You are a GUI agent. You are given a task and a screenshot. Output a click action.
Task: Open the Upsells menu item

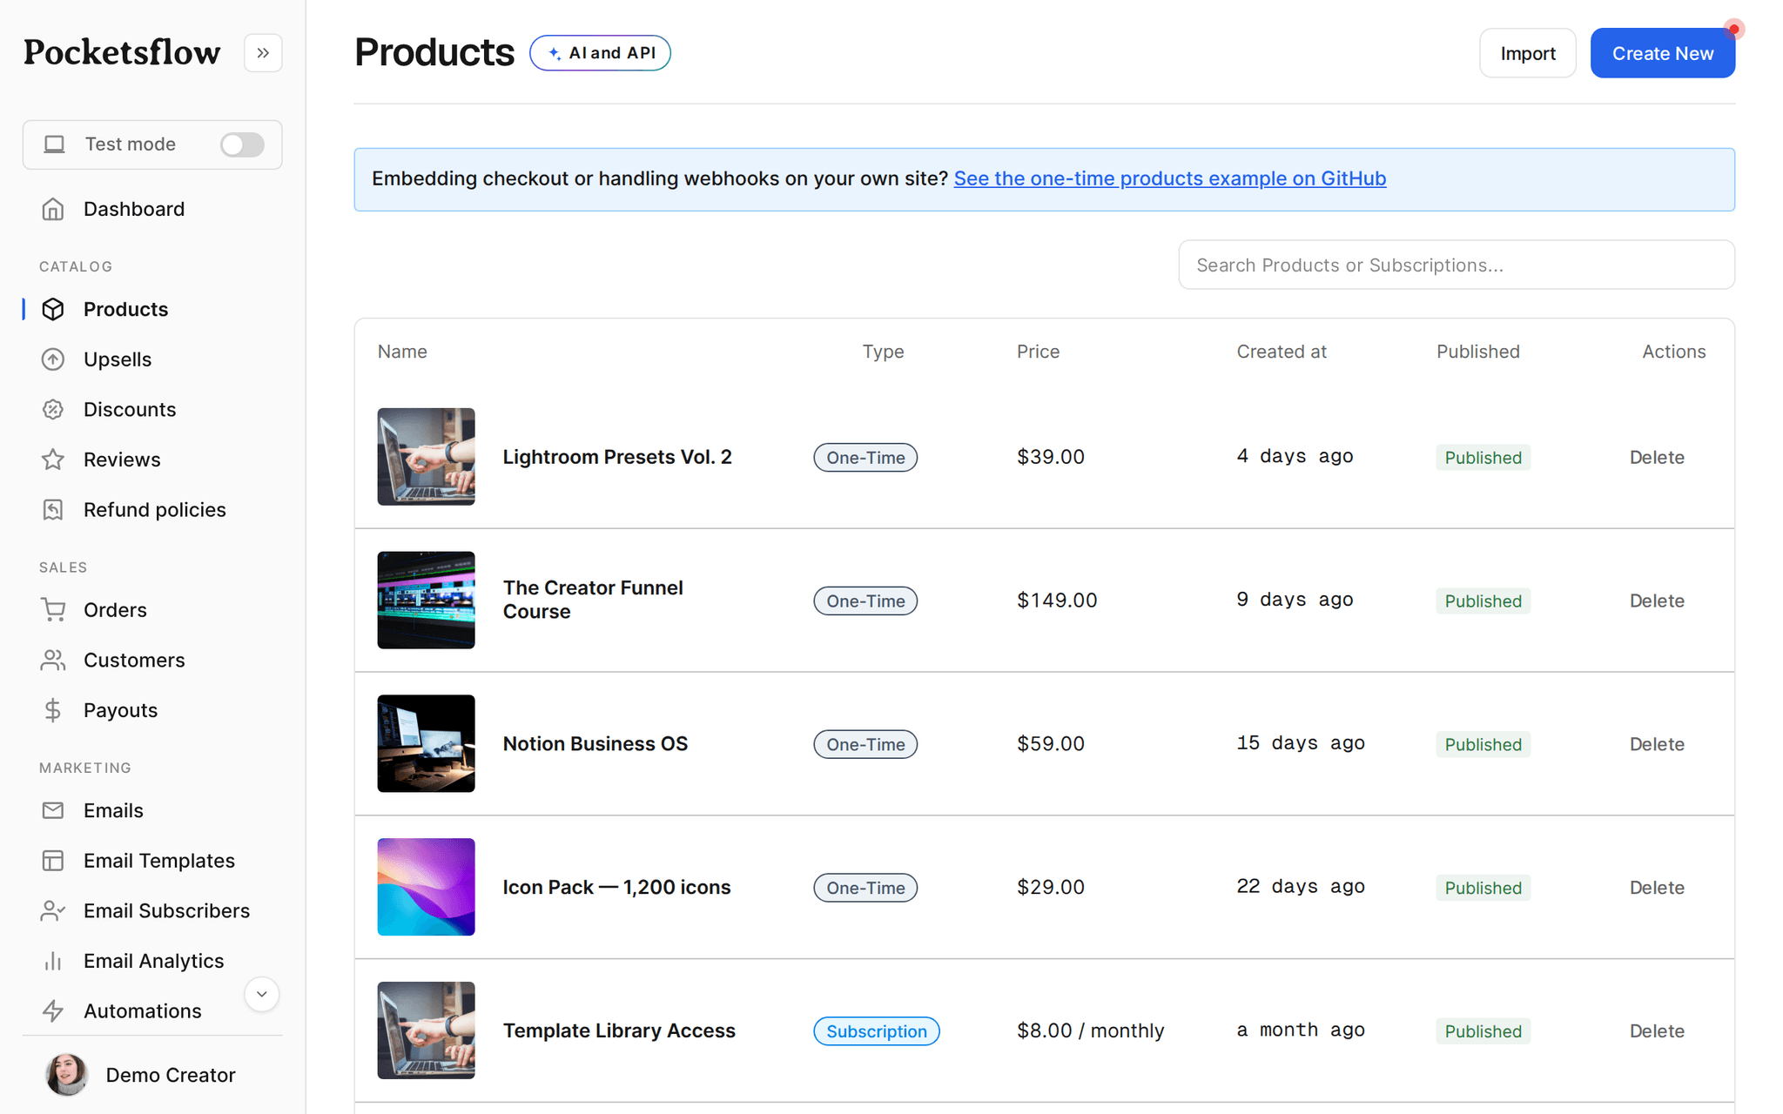(x=118, y=359)
